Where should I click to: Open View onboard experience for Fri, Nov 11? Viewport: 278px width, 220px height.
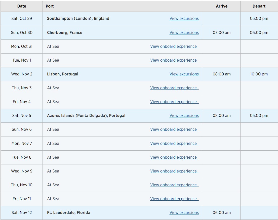[x=174, y=199]
